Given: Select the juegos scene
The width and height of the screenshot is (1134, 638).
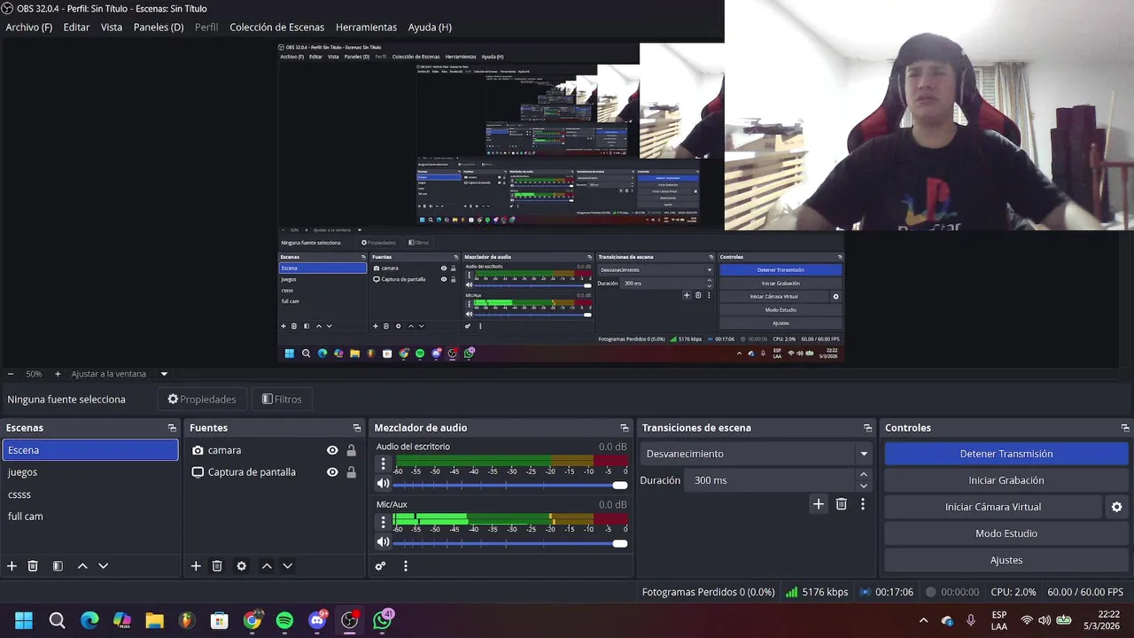Looking at the screenshot, I should [90, 472].
